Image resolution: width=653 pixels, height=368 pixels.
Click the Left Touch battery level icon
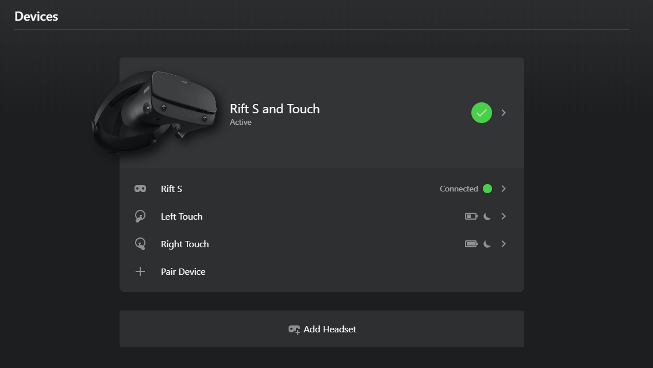tap(471, 216)
